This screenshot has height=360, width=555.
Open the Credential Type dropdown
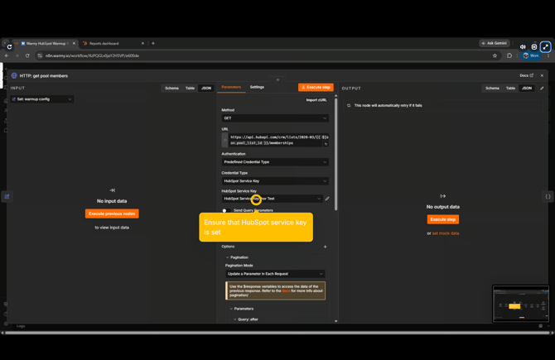click(275, 181)
